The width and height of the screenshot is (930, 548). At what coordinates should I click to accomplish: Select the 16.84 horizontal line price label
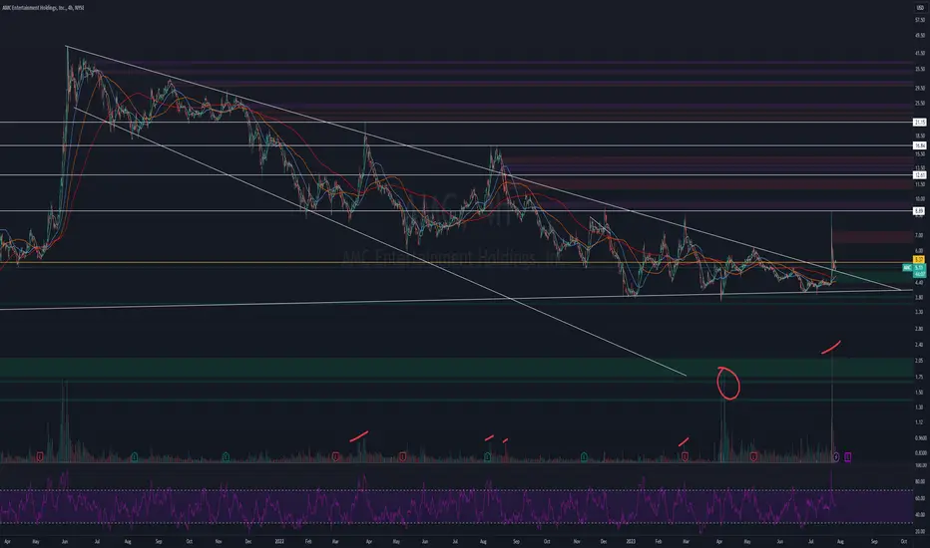[919, 145]
